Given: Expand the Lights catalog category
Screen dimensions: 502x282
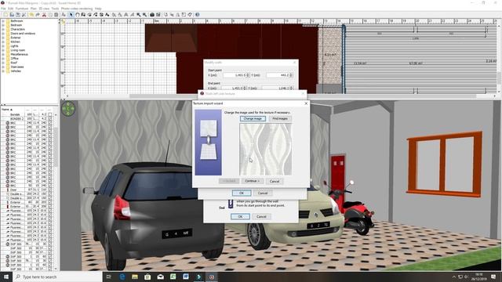Looking at the screenshot, I should pos(3,46).
